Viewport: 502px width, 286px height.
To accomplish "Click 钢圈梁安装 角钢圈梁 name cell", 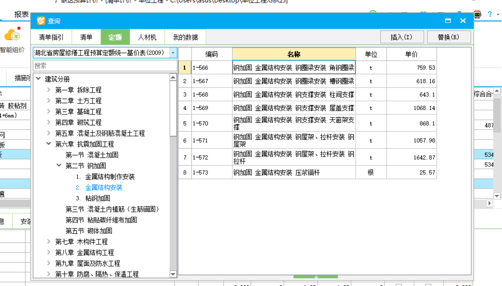I will 294,68.
